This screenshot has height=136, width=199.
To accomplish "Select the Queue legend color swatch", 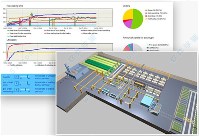I will (146, 11).
